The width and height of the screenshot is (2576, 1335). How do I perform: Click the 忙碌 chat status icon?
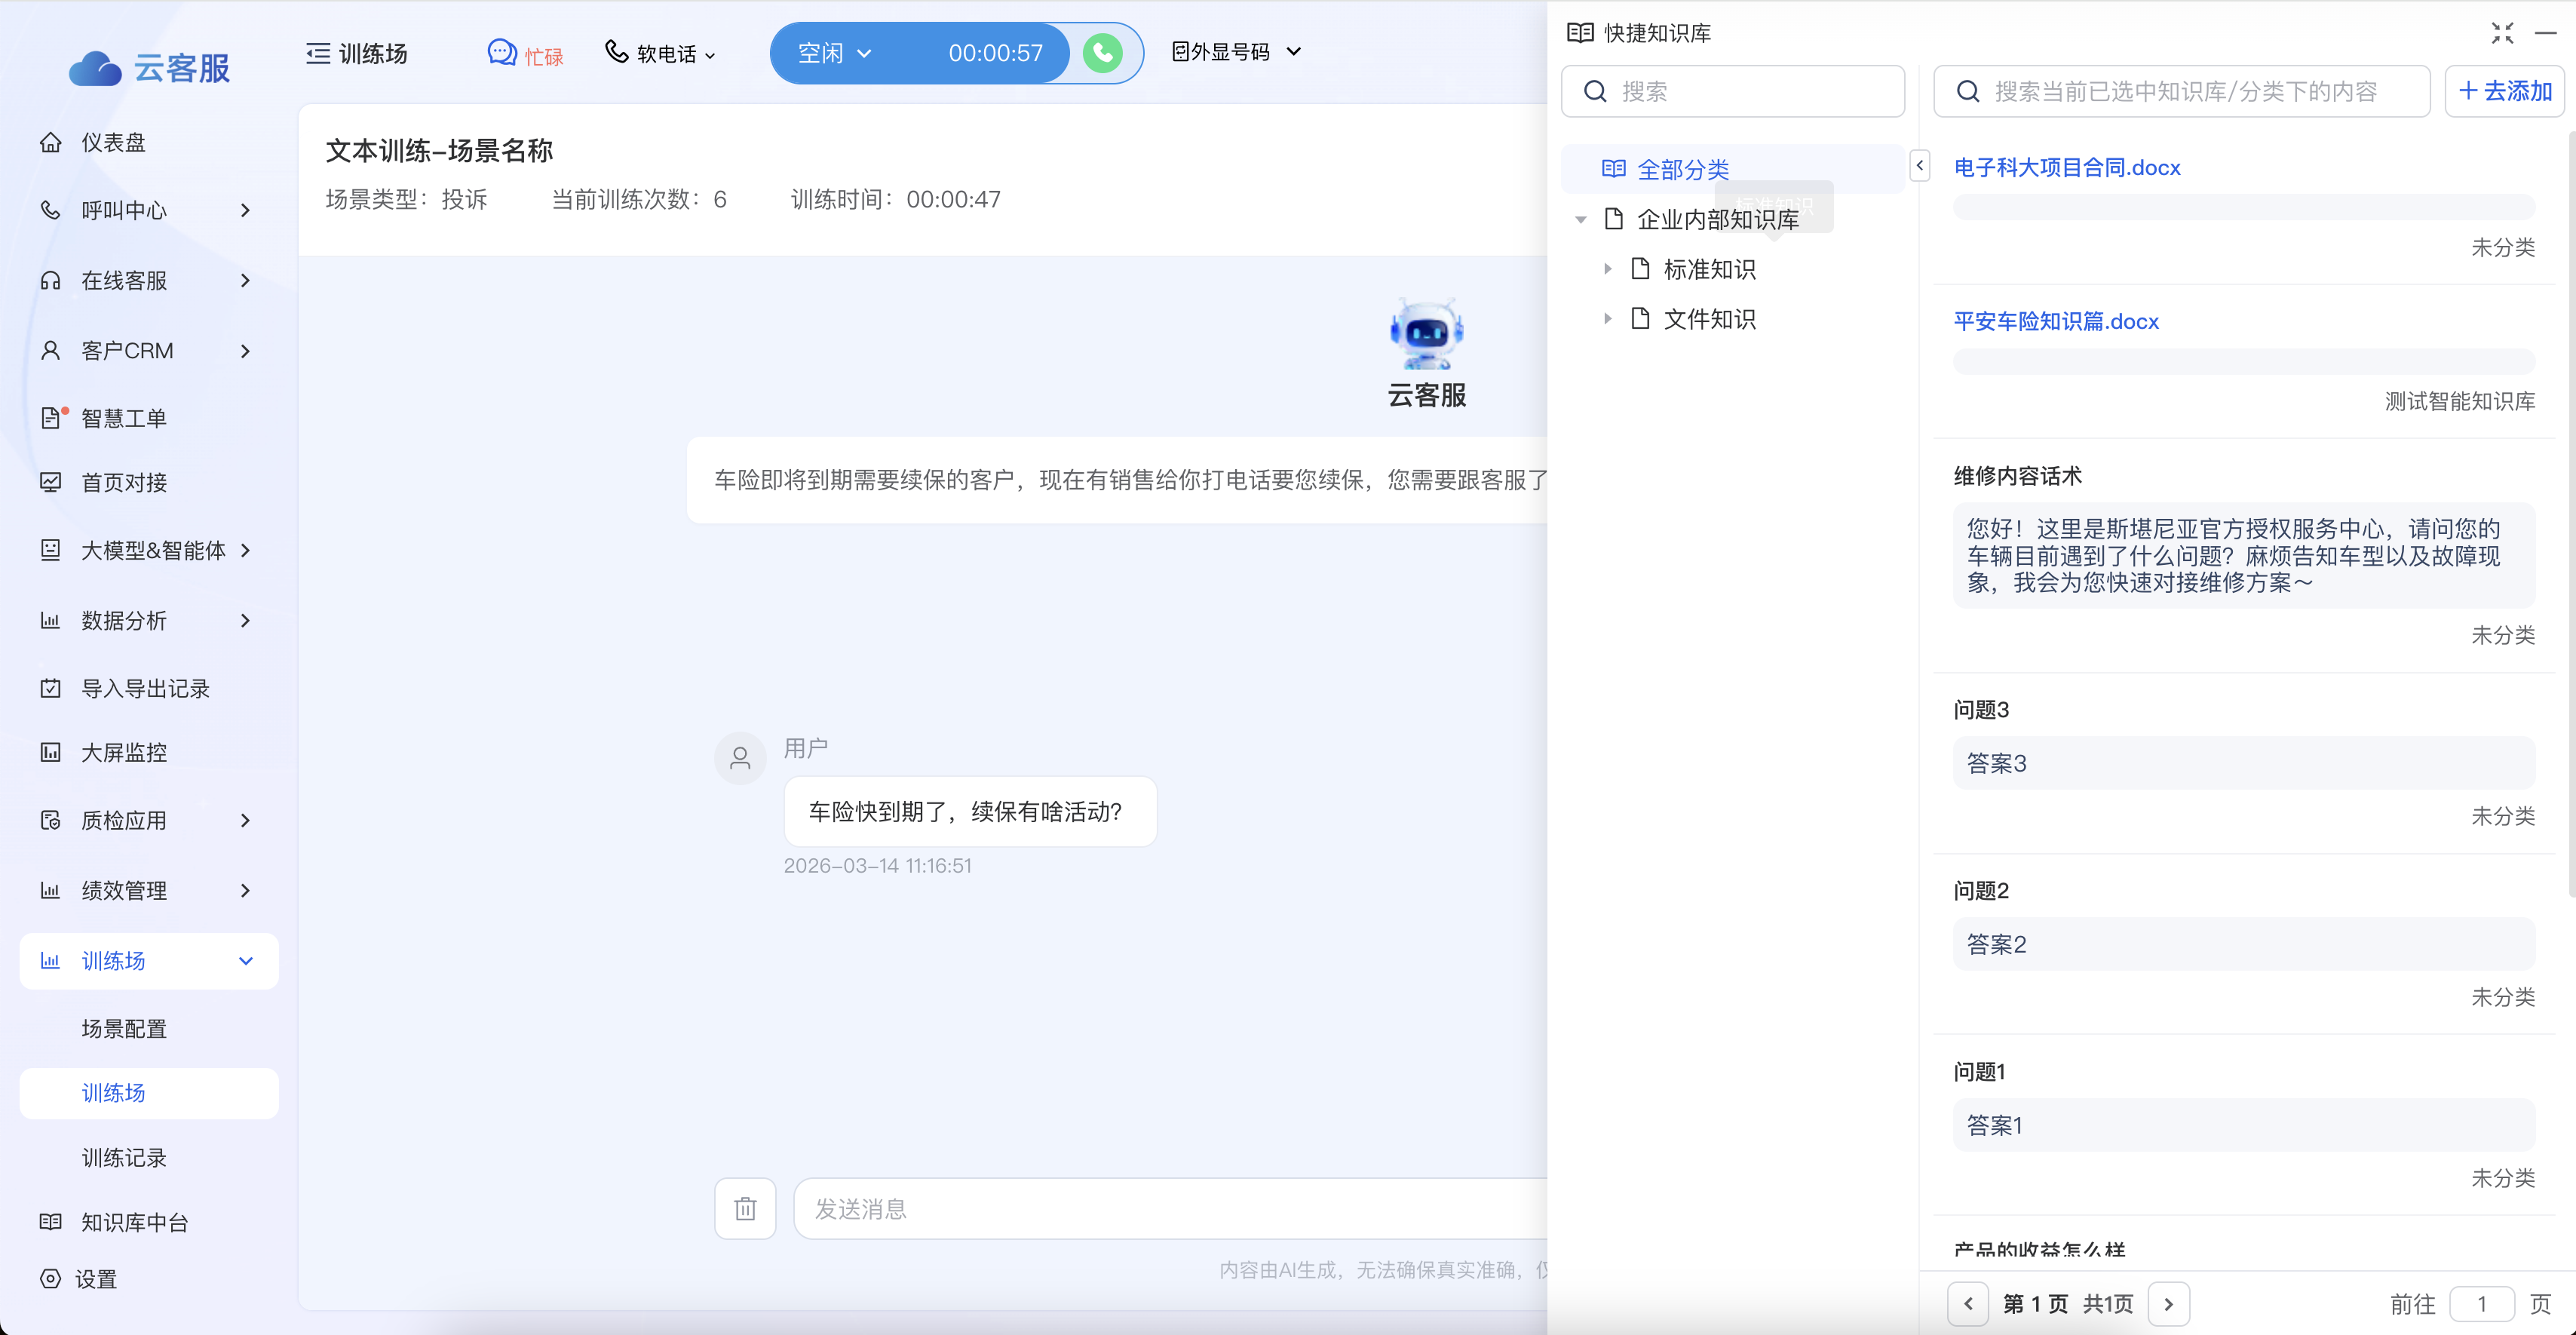point(502,53)
